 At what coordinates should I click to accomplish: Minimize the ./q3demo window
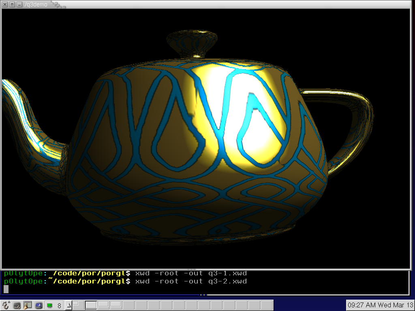tap(19, 4)
